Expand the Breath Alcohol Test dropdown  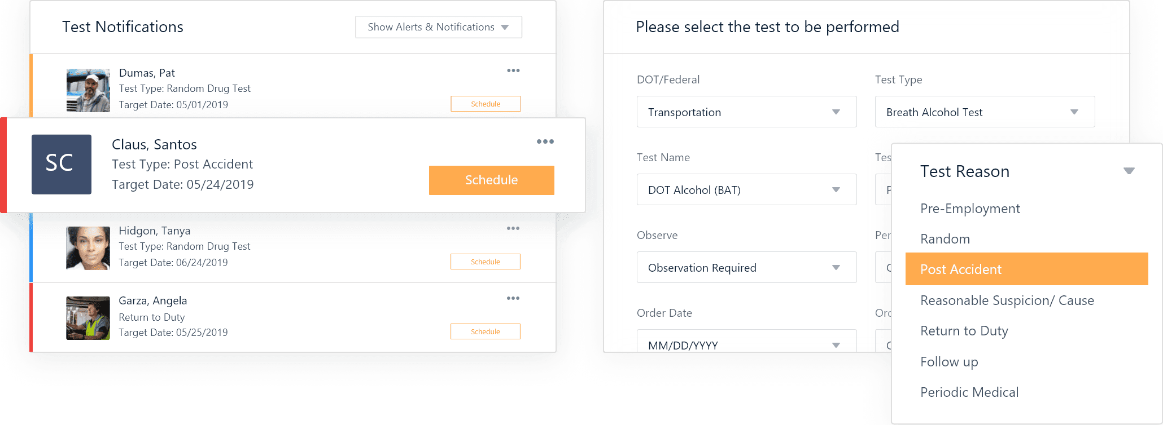(x=985, y=112)
